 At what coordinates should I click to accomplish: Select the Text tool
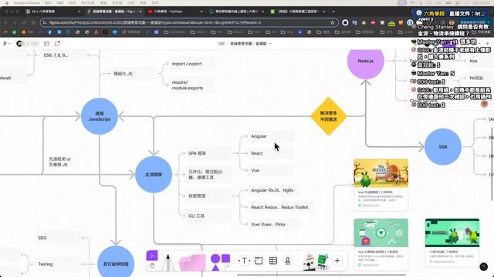244,261
